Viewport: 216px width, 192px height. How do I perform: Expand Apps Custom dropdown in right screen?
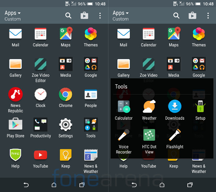tap(120, 15)
